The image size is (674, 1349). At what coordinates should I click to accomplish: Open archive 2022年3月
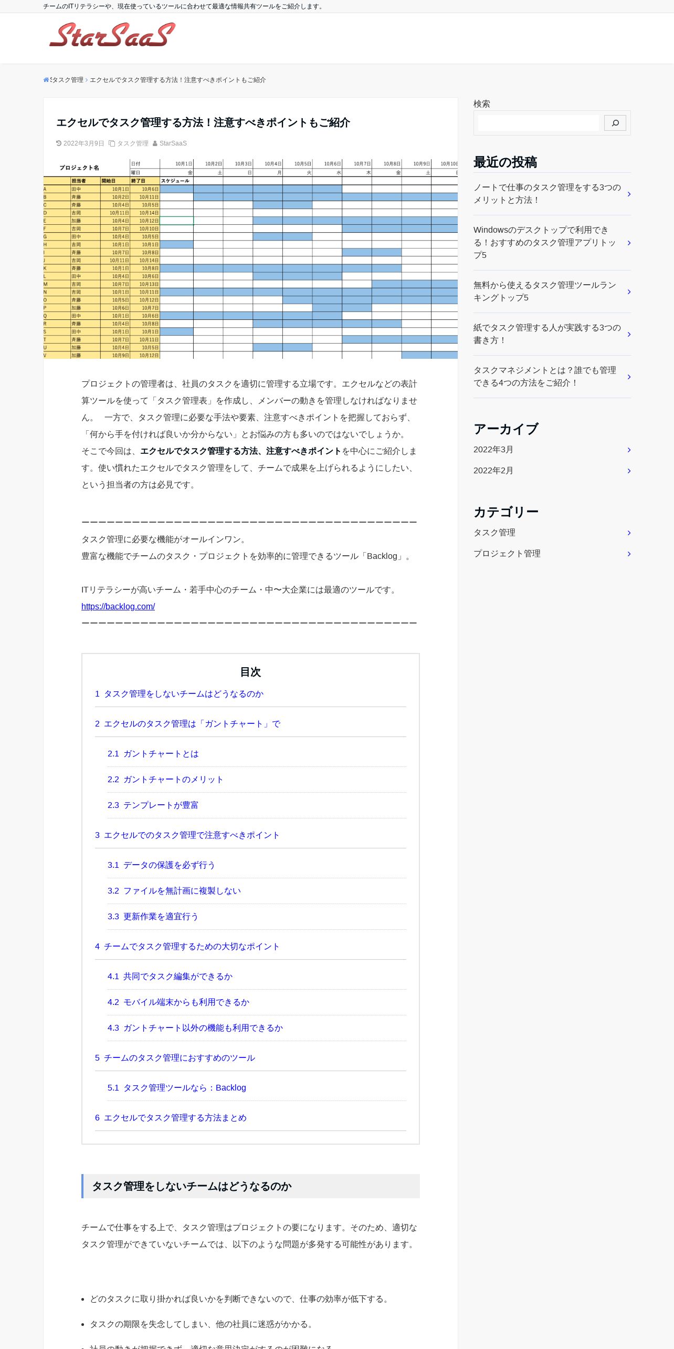tap(493, 450)
